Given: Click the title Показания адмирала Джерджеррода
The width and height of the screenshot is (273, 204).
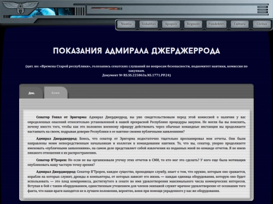Looking at the screenshot, I should tap(136, 51).
